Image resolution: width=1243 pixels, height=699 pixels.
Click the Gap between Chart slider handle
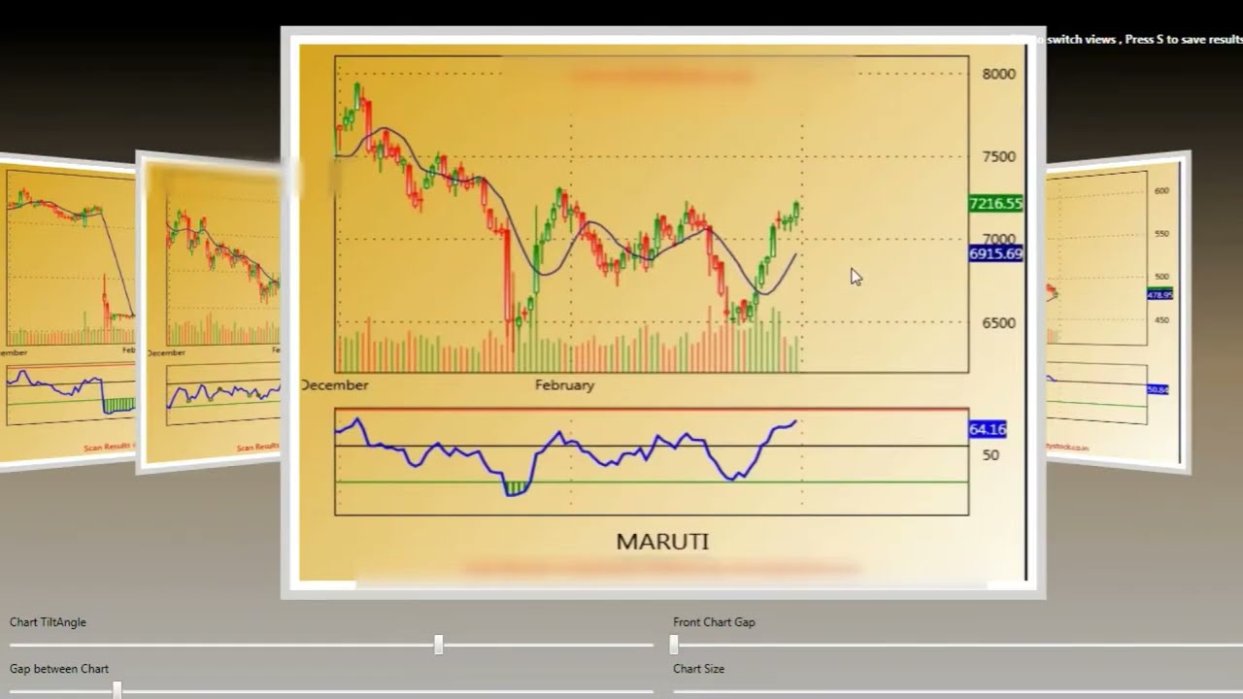point(117,690)
